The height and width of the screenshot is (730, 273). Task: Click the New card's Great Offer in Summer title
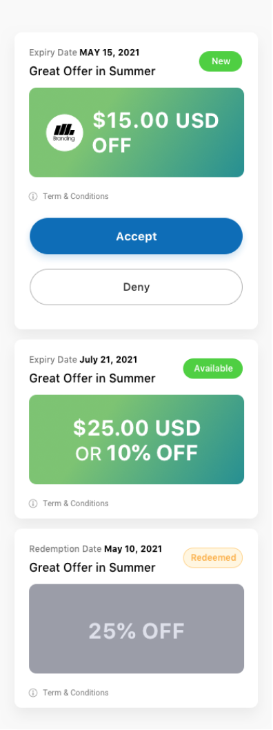click(92, 71)
